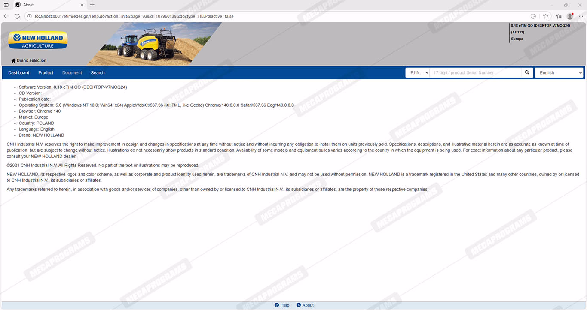Open the Brand selection link
The width and height of the screenshot is (587, 310).
coord(31,60)
